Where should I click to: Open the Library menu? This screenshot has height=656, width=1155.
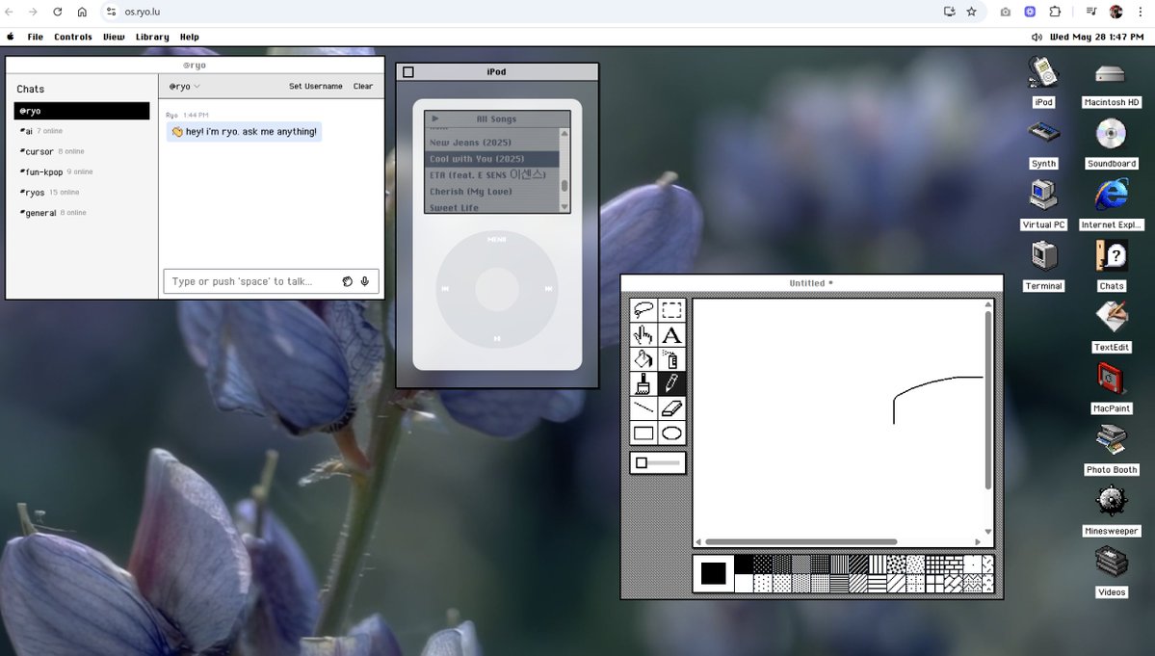(152, 37)
